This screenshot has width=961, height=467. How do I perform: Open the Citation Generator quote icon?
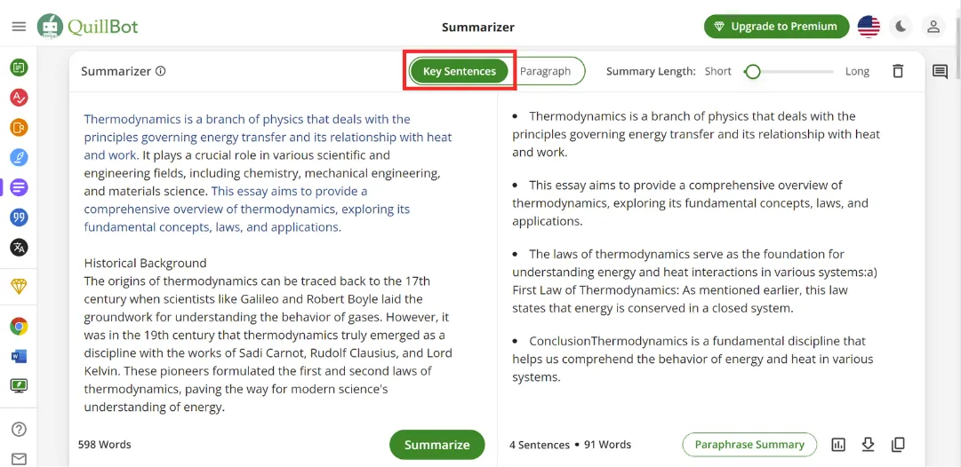click(x=19, y=218)
